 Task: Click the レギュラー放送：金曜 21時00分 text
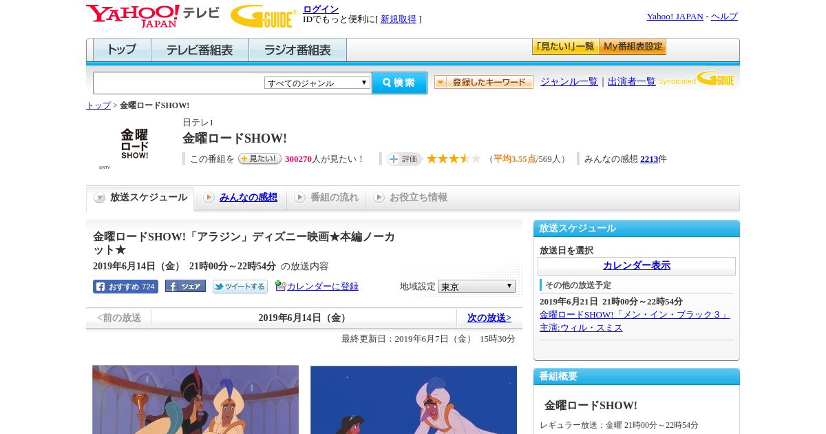(x=619, y=425)
